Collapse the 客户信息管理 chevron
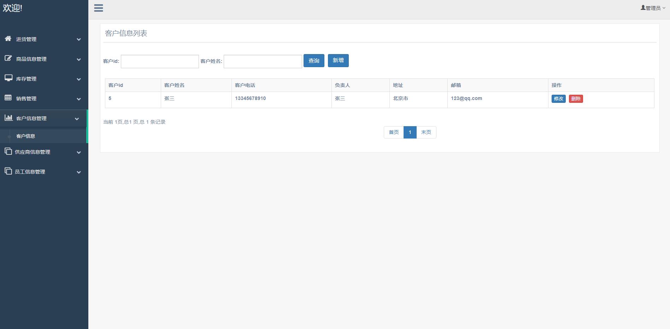The width and height of the screenshot is (670, 329). click(x=77, y=119)
